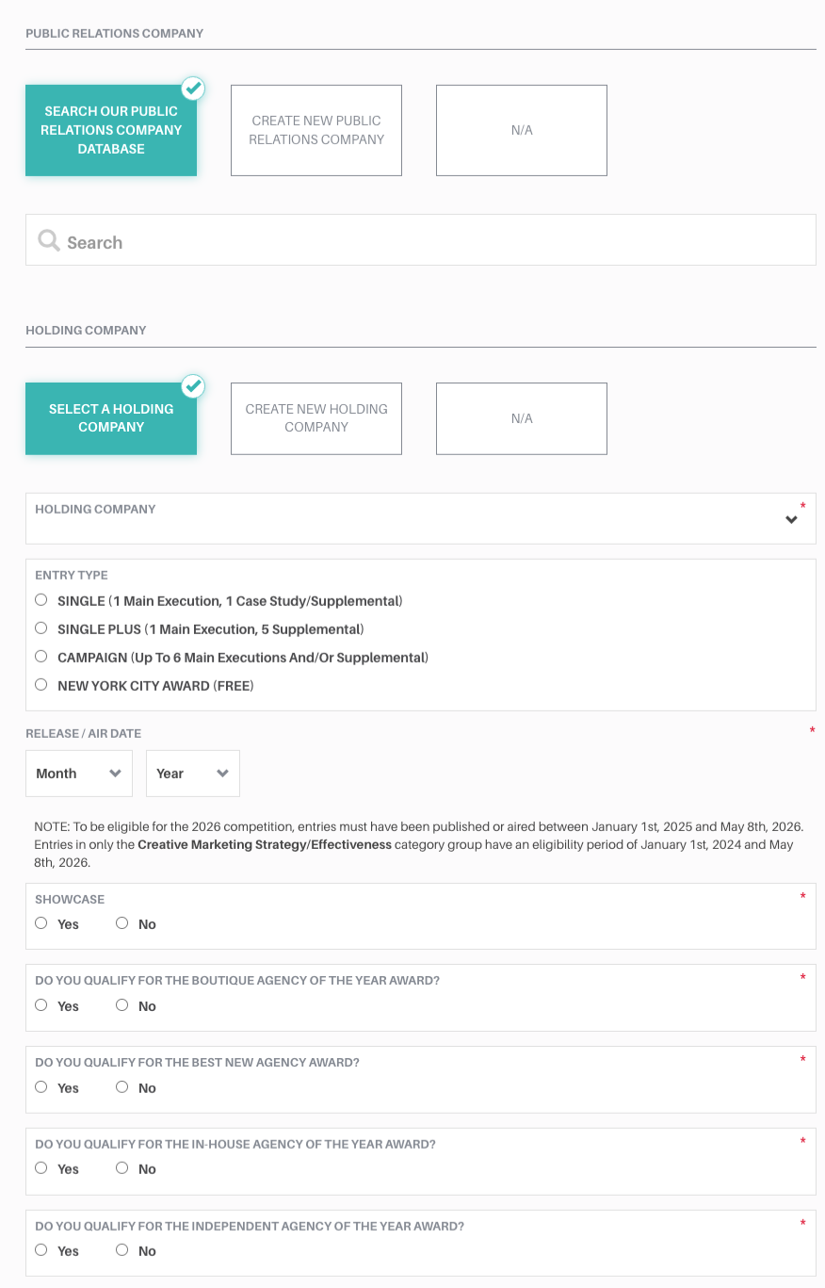The image size is (825, 1288).
Task: Click the search magnifier icon
Action: pos(48,241)
